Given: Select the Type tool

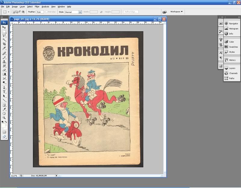Looking at the screenshot, I should (4, 92).
